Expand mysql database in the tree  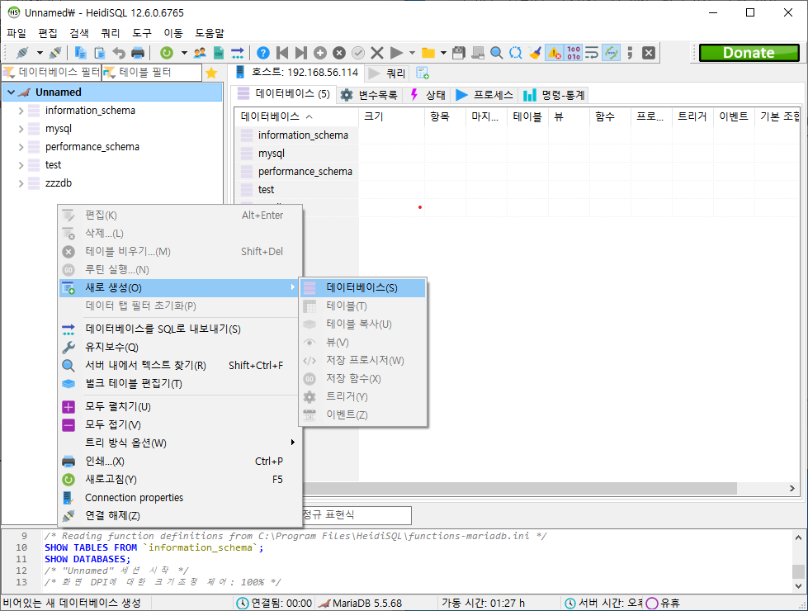[21, 129]
